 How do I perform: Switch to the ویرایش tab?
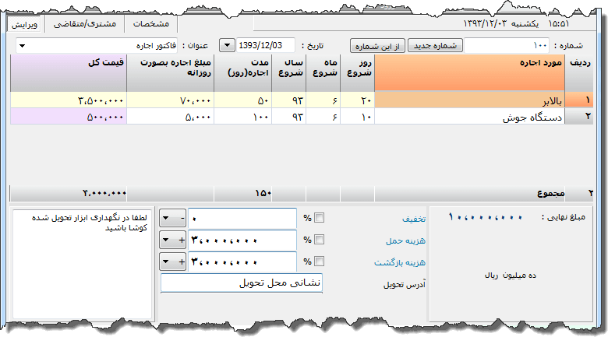click(24, 24)
